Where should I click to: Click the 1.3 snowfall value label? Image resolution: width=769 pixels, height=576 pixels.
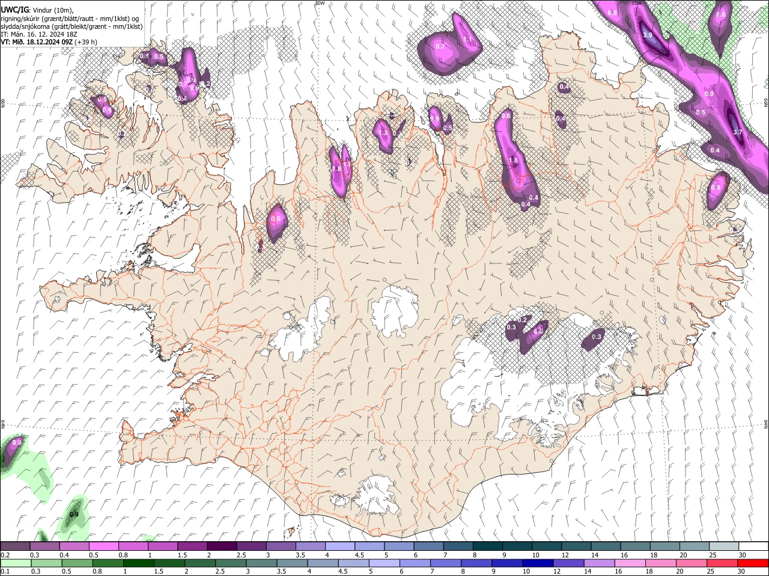[x=383, y=133]
